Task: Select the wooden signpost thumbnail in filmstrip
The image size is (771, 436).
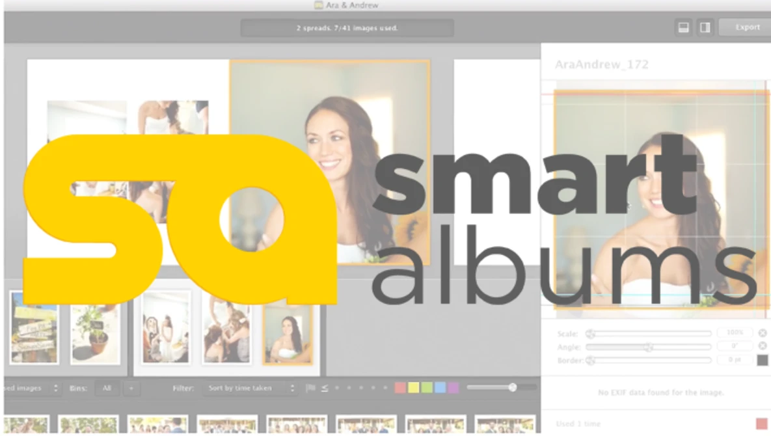Action: click(34, 327)
